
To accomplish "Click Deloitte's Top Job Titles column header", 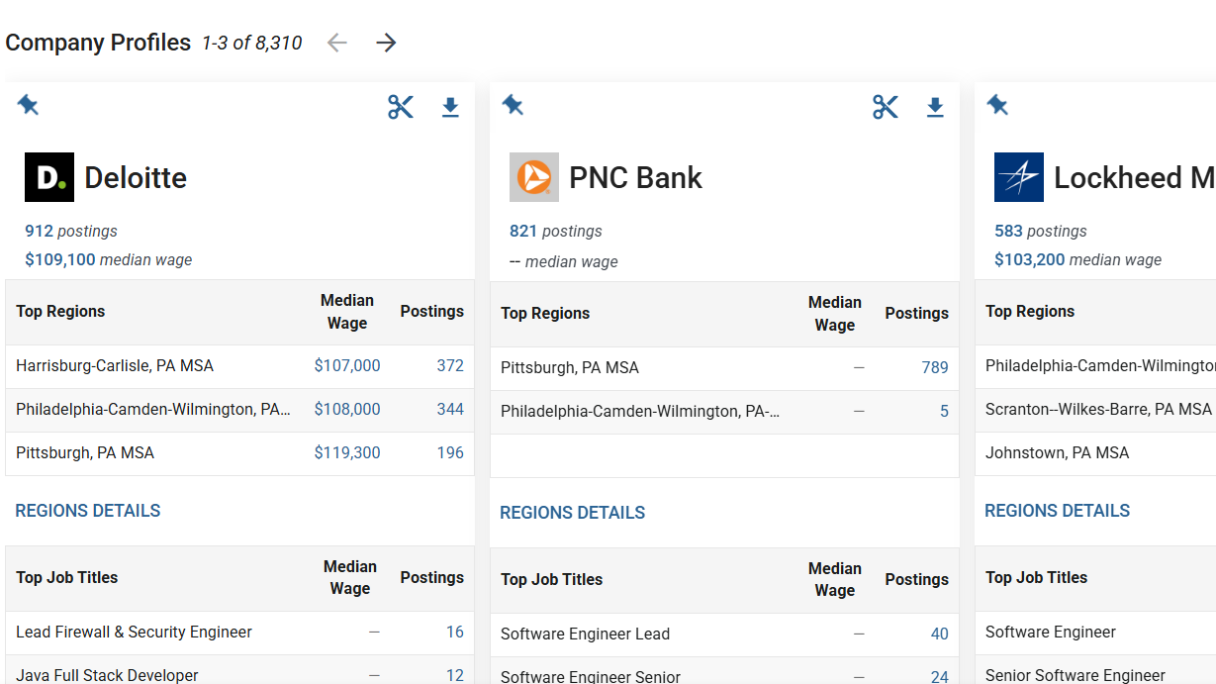I will [x=66, y=577].
